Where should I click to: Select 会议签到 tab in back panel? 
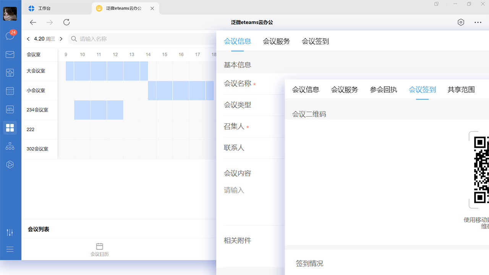pos(316,41)
